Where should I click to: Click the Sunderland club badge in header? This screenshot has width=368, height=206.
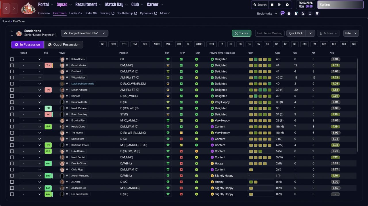(28, 8)
